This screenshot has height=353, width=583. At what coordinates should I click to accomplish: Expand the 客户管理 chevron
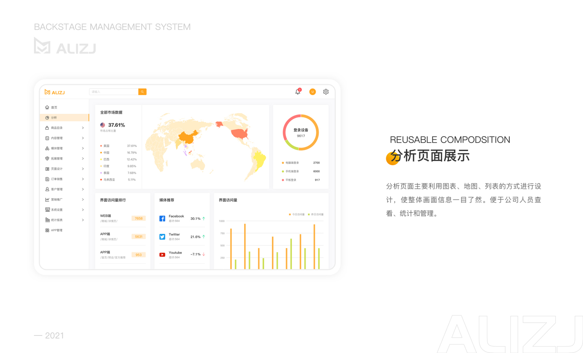(83, 190)
